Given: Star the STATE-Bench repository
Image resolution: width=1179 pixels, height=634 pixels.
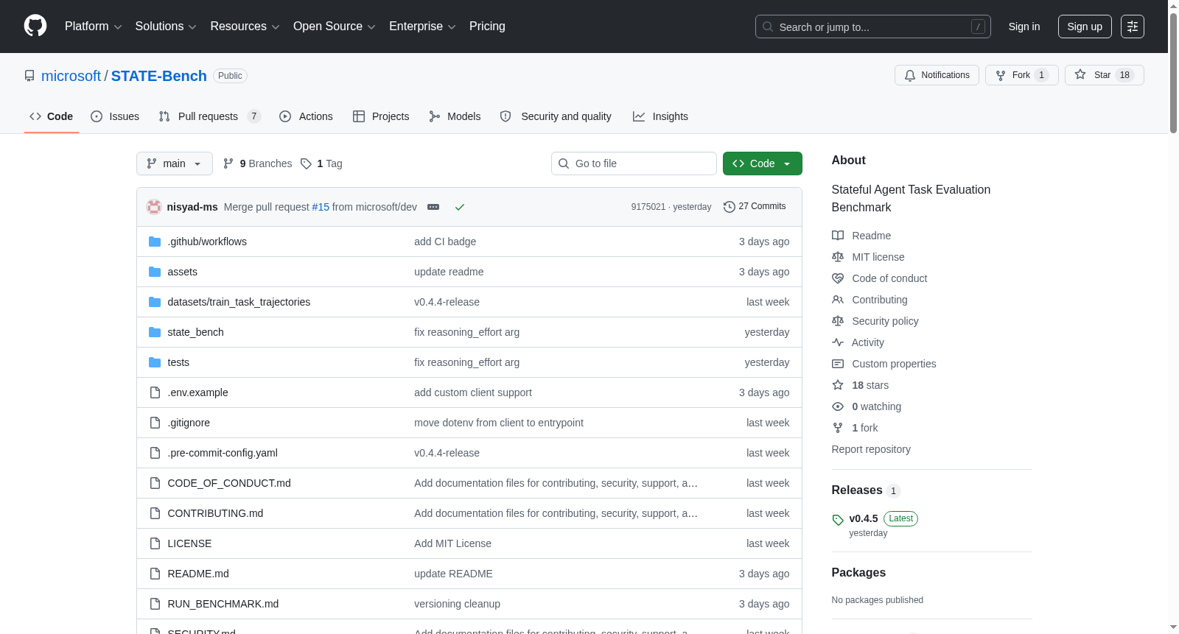Looking at the screenshot, I should pos(1104,75).
